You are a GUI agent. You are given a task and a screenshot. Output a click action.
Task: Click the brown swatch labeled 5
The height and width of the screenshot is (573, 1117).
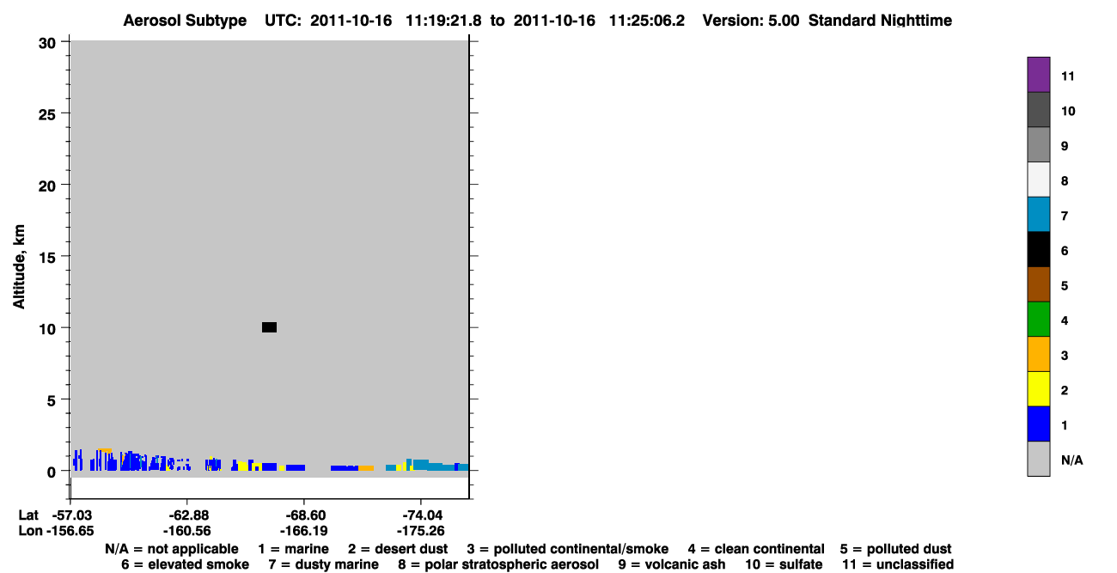click(1038, 284)
